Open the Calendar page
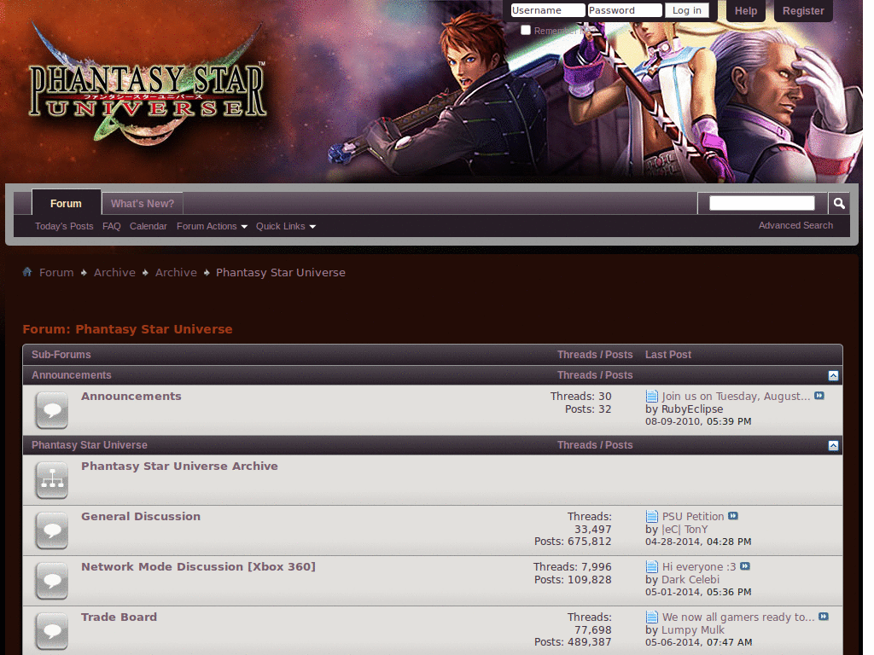The width and height of the screenshot is (874, 655). [x=149, y=226]
